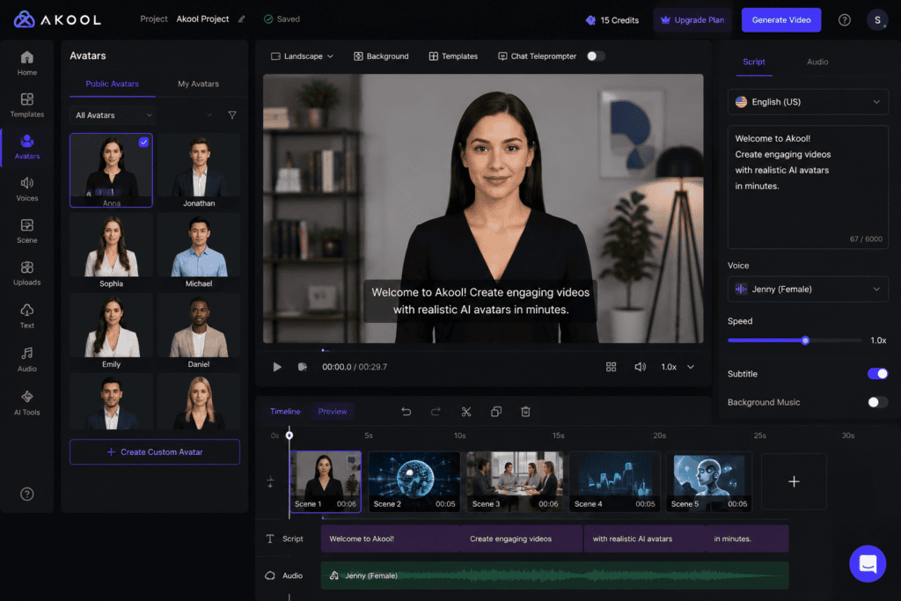The height and width of the screenshot is (601, 901).
Task: Click the timeline track adjust icon
Action: [x=270, y=481]
